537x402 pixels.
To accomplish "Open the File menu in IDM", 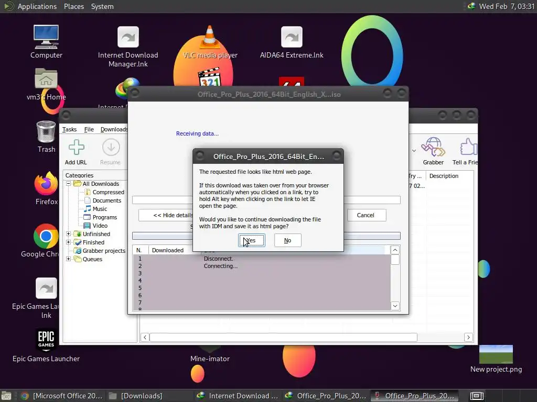I will click(x=89, y=129).
